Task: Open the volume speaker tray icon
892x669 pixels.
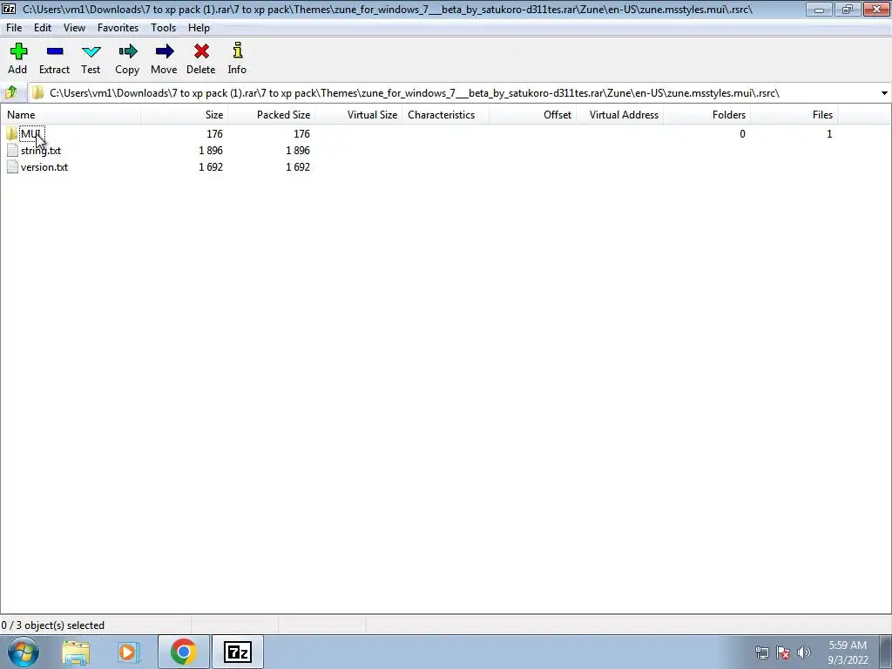Action: [x=804, y=652]
